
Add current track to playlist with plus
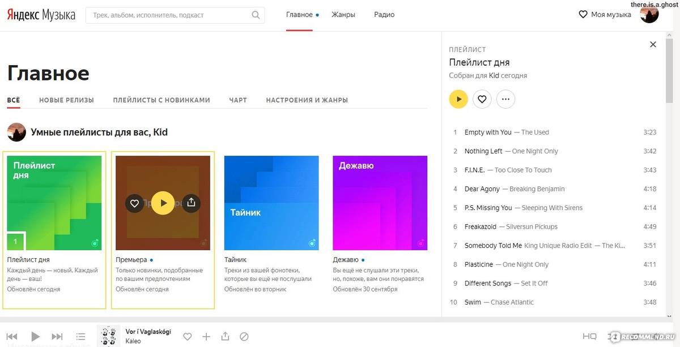206,337
